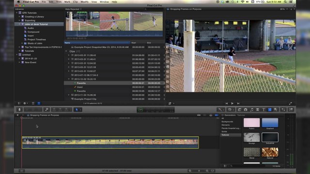Screen dimensions: 310x174
Task: Open the Timeline Index button
Action: click(21, 171)
